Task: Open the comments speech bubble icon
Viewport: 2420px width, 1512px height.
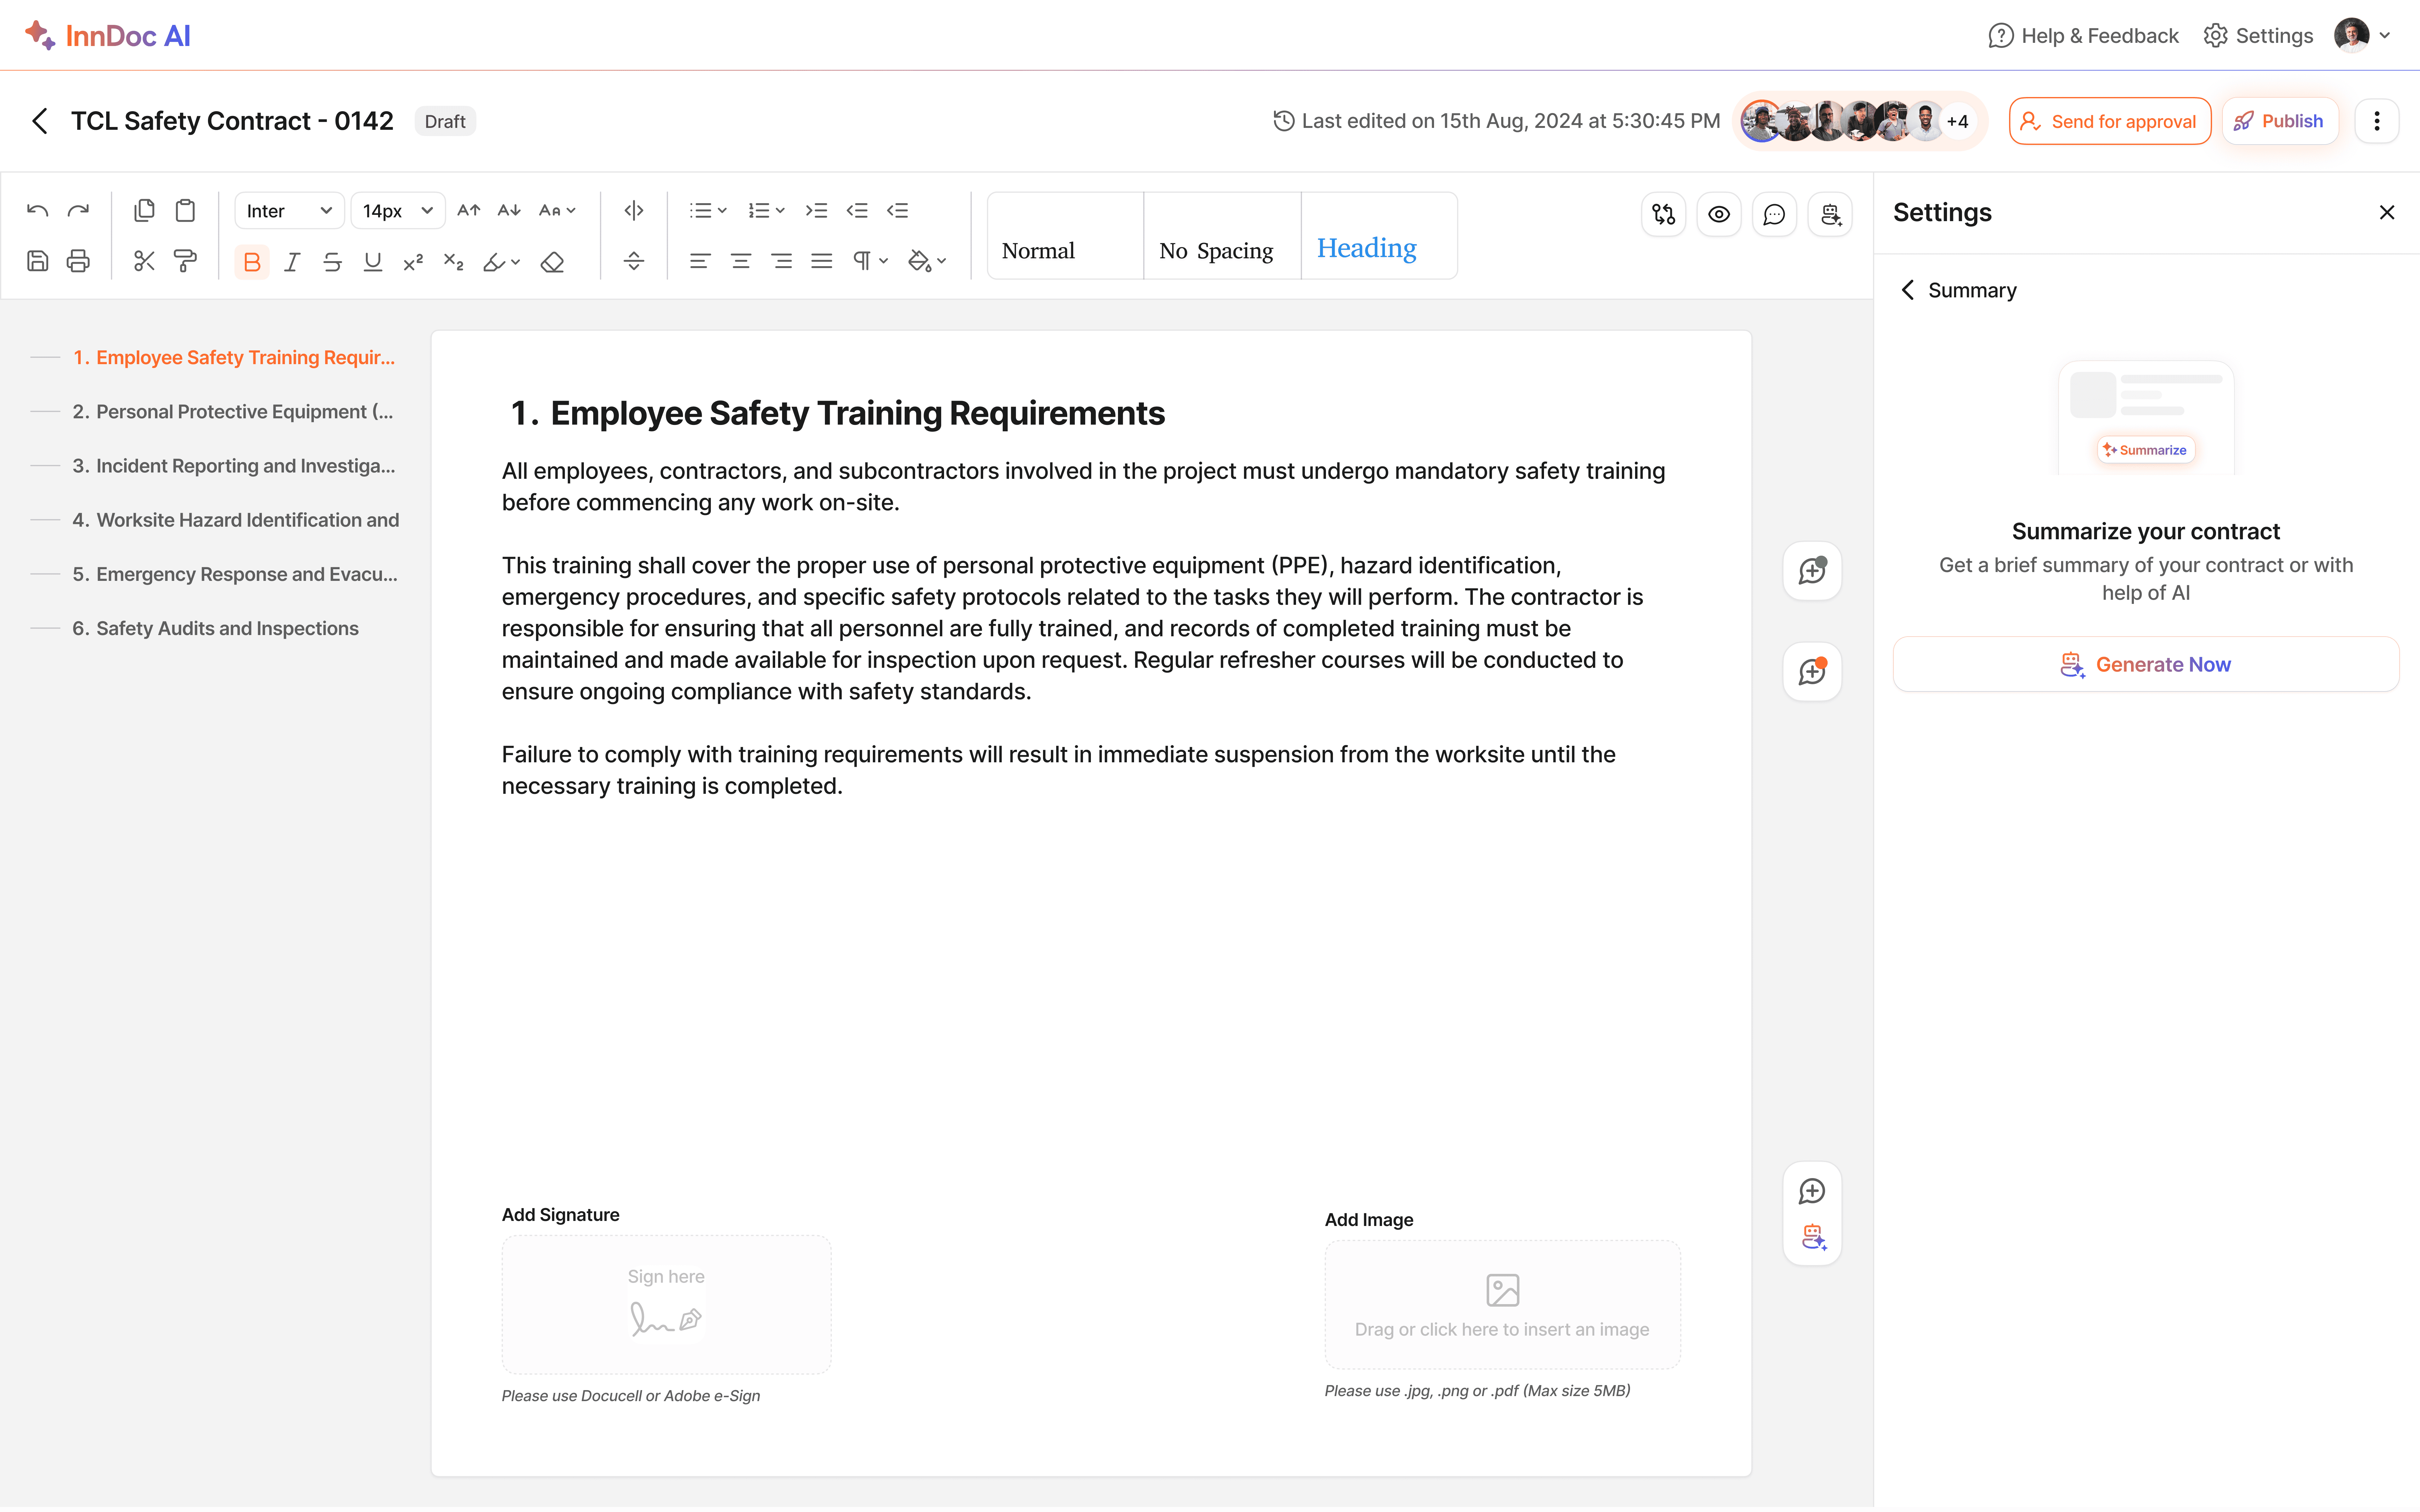Action: [x=1774, y=214]
